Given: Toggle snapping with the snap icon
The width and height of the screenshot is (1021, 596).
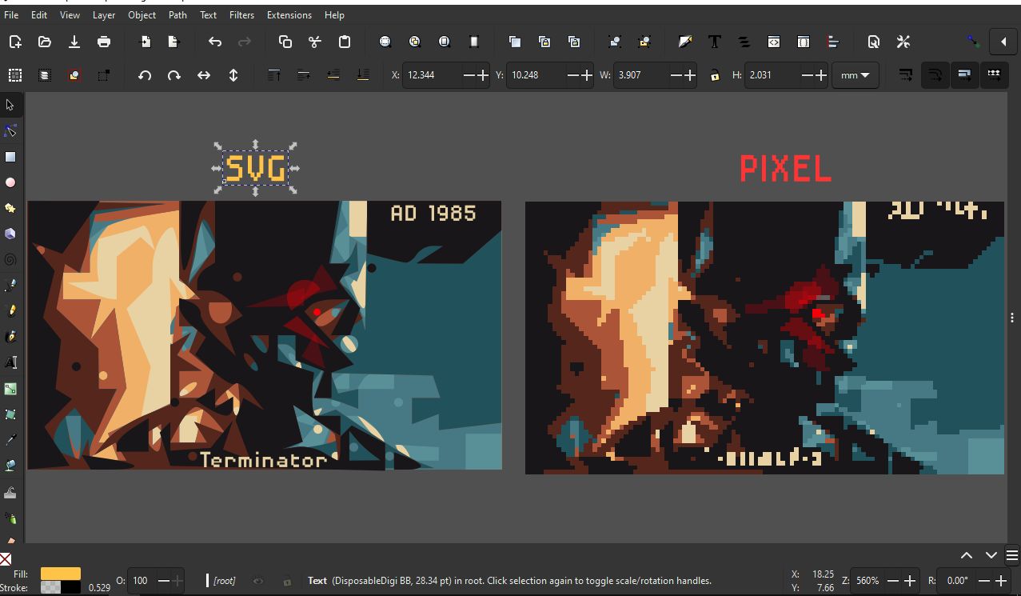Looking at the screenshot, I should coord(973,42).
